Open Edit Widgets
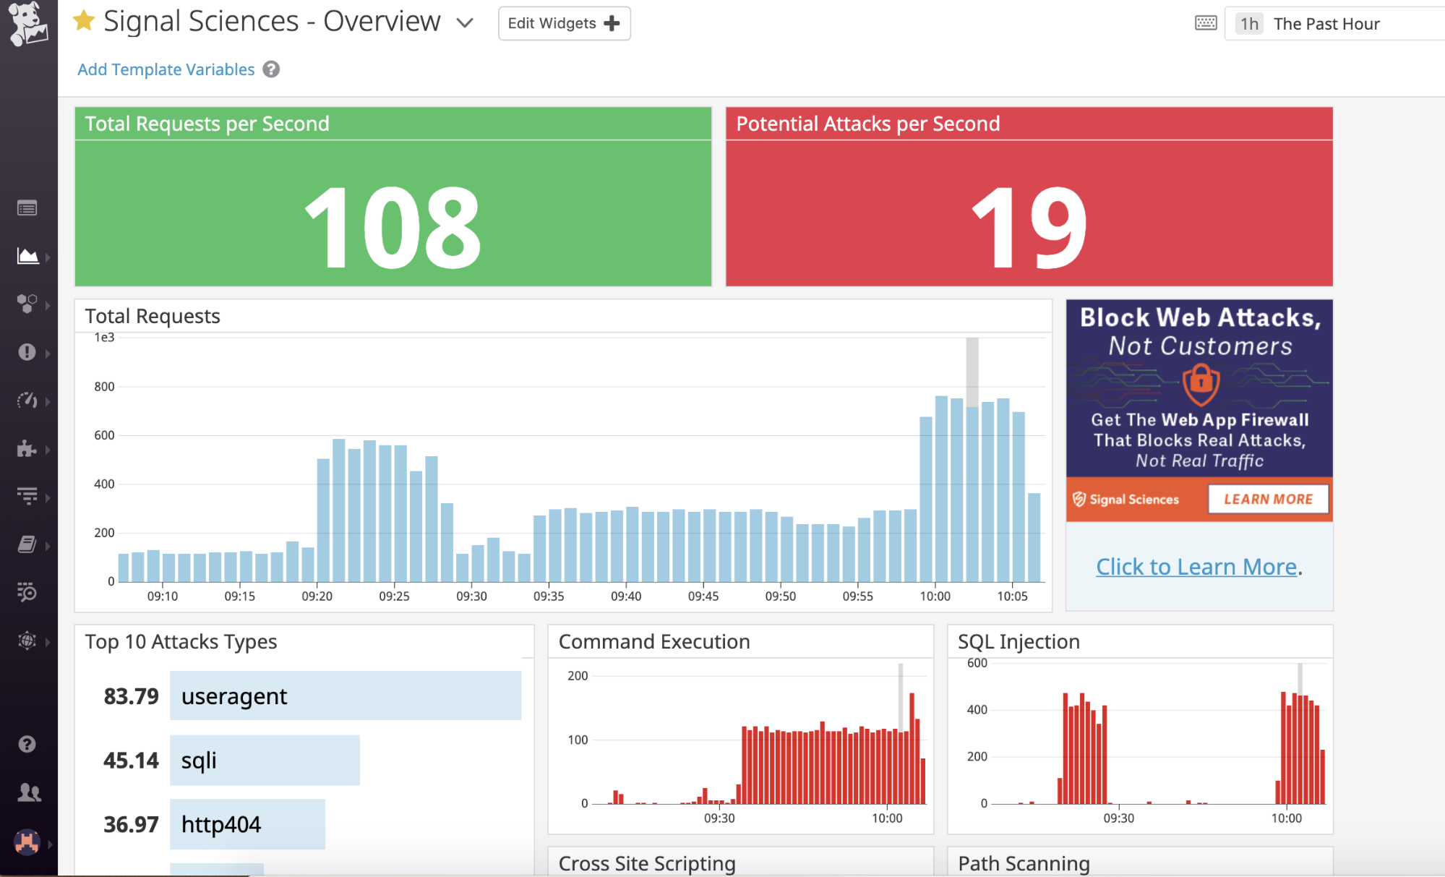This screenshot has height=877, width=1445. (x=564, y=22)
